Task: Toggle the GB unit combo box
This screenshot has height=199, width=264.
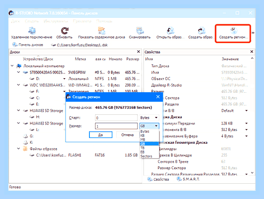Action: click(x=149, y=126)
